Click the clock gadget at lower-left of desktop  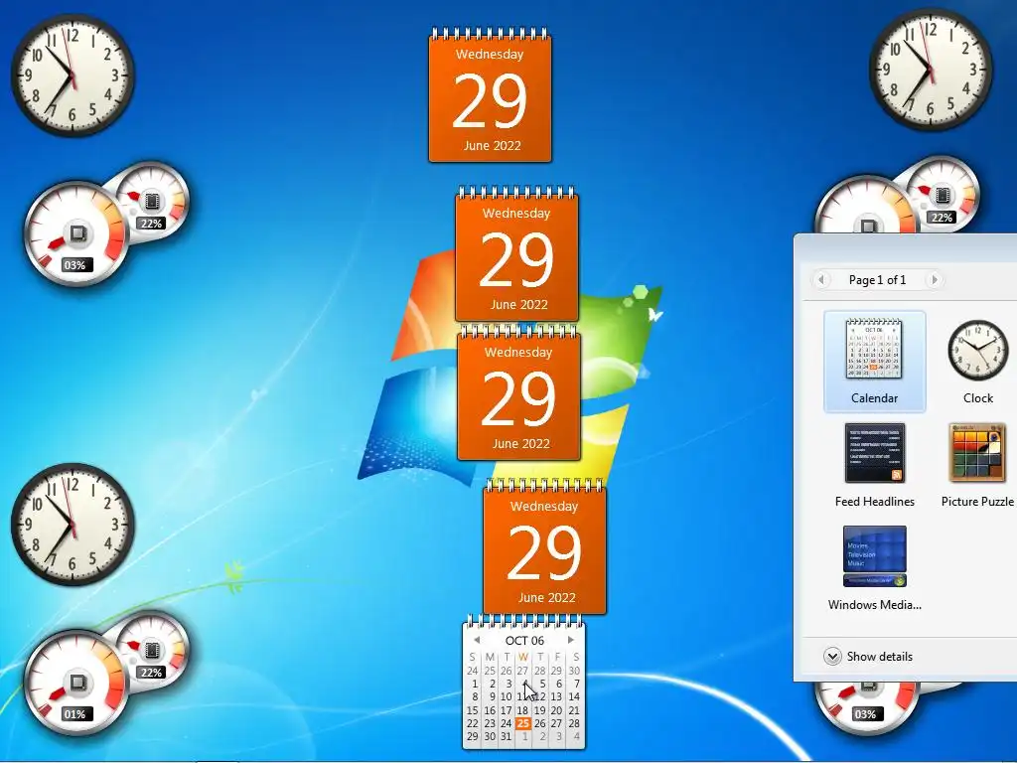[72, 525]
